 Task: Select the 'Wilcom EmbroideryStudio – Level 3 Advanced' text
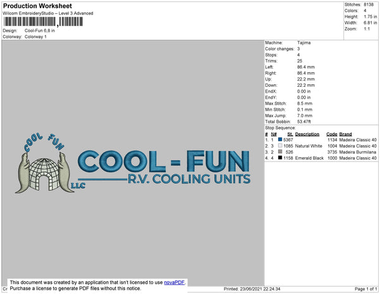(x=48, y=13)
